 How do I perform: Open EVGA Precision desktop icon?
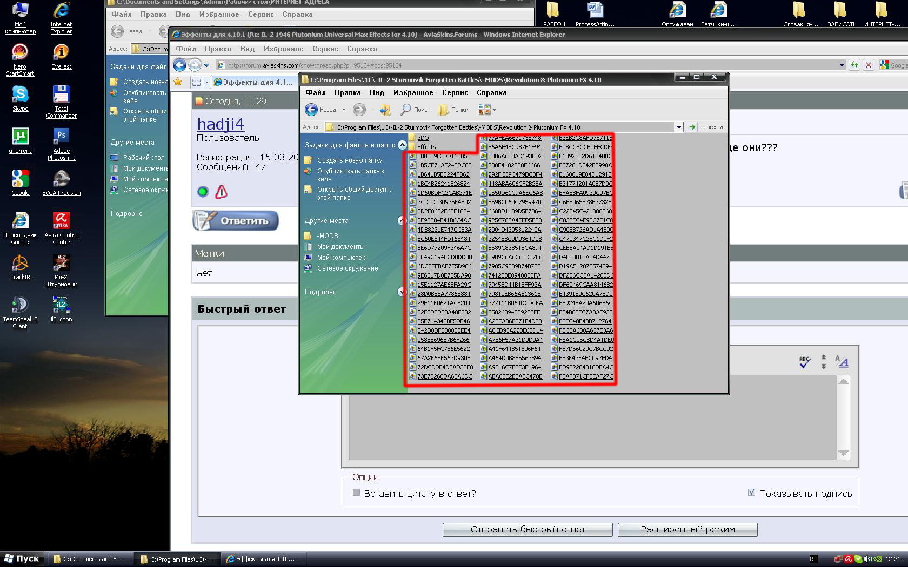point(62,183)
